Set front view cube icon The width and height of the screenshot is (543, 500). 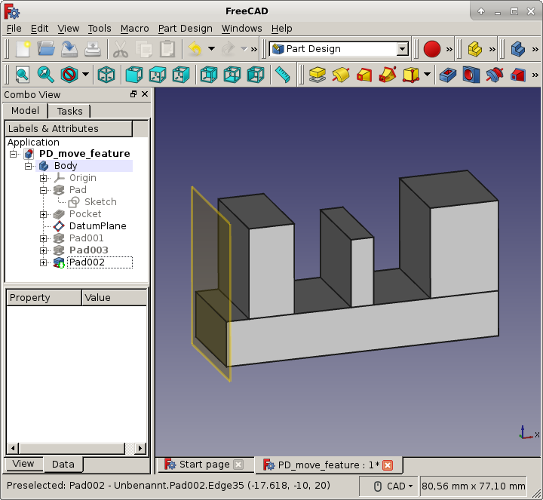(x=134, y=75)
